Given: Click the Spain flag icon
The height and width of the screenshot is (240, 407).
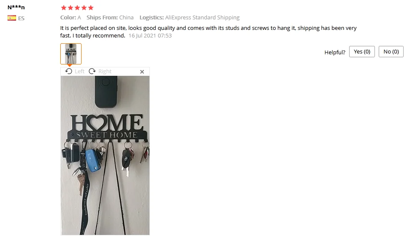Looking at the screenshot, I should [12, 18].
